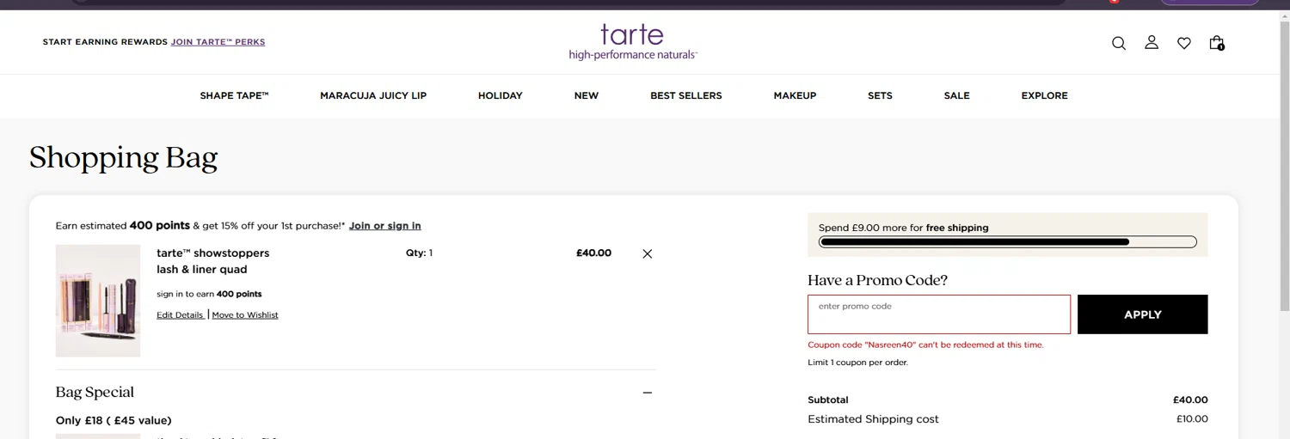Open SETS menu
This screenshot has height=439, width=1290.
[x=880, y=95]
